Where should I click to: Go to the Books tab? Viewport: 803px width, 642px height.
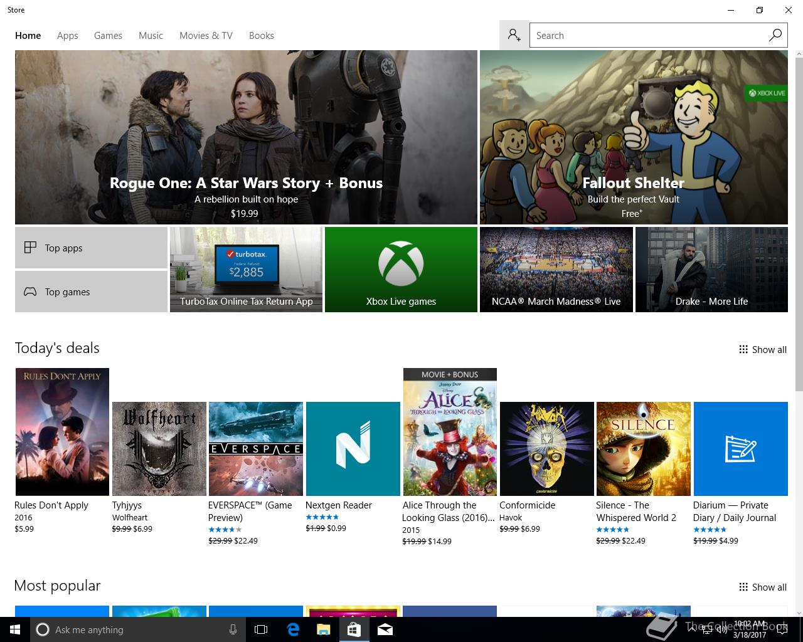(262, 36)
